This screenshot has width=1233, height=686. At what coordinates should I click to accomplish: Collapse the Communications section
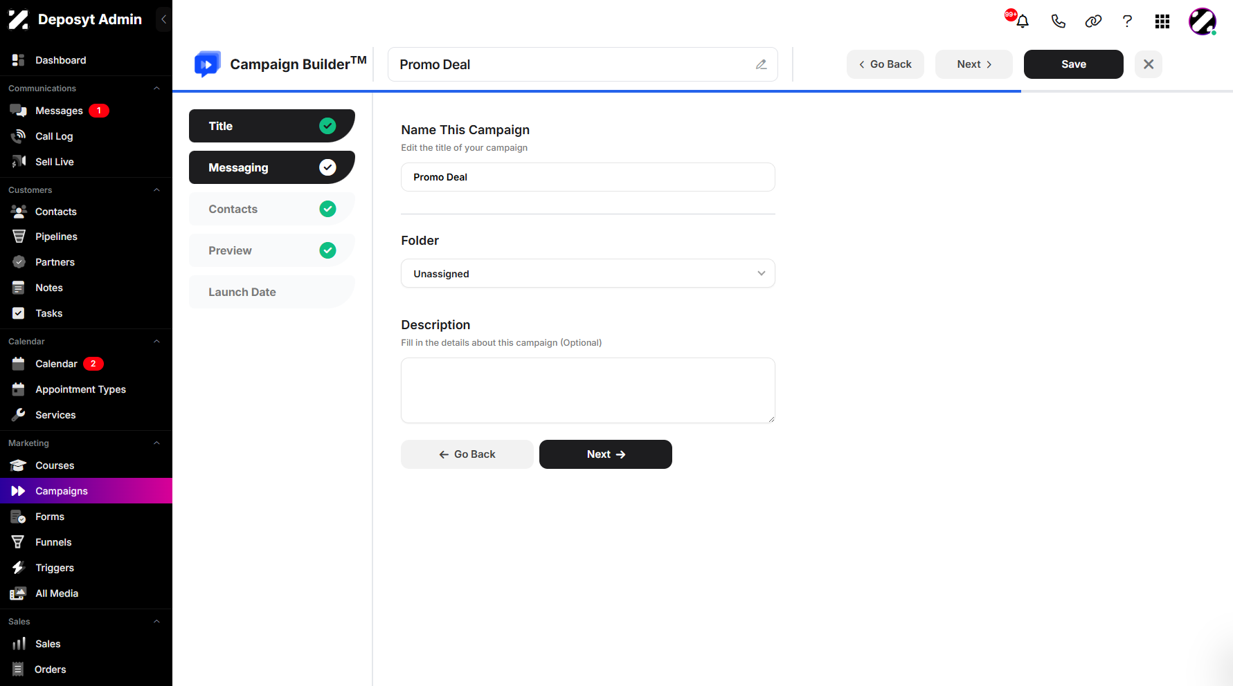(156, 89)
